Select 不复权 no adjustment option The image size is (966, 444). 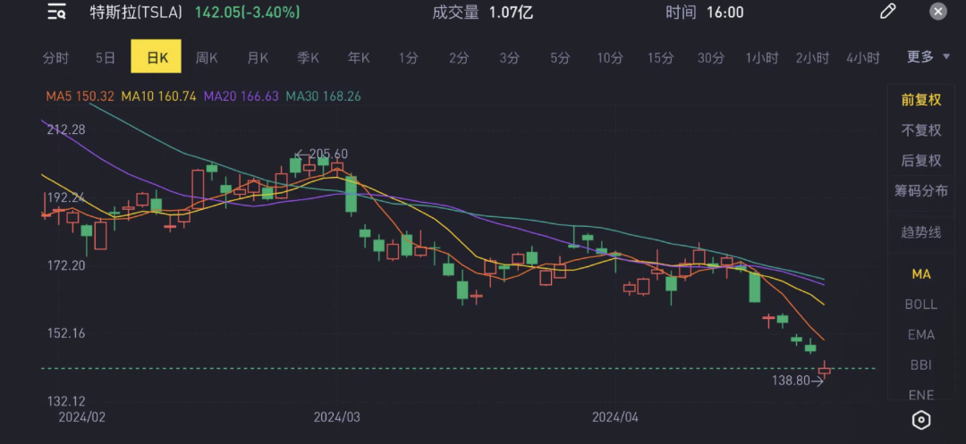click(x=921, y=130)
